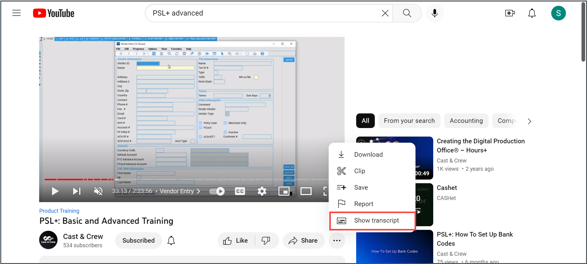Screen dimensions: 587x264
Task: Open the player settings gear
Action: (x=262, y=191)
